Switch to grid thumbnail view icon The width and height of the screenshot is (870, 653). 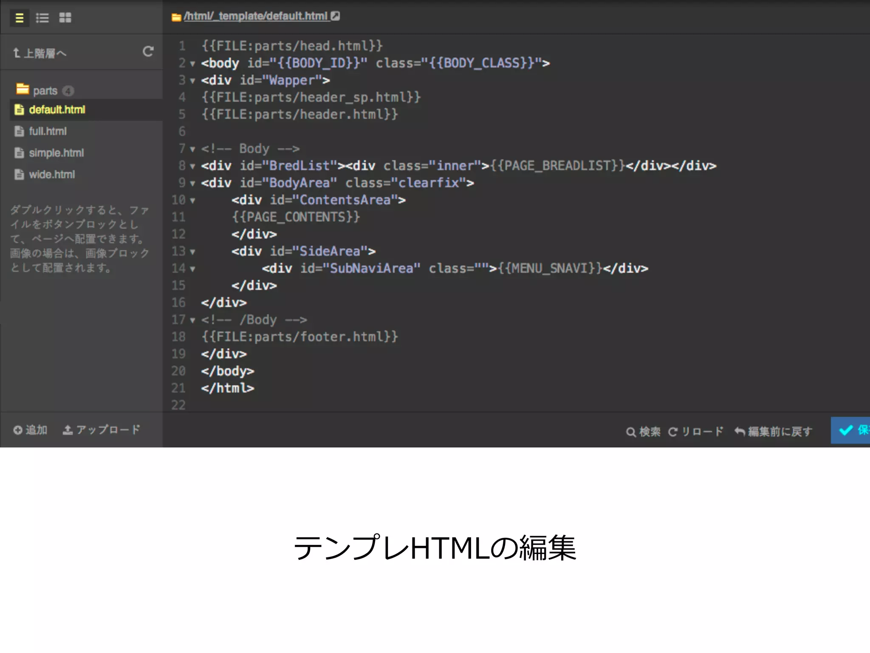[x=65, y=18]
